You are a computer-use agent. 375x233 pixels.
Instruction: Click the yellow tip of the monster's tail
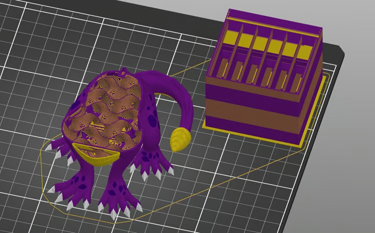tap(179, 140)
